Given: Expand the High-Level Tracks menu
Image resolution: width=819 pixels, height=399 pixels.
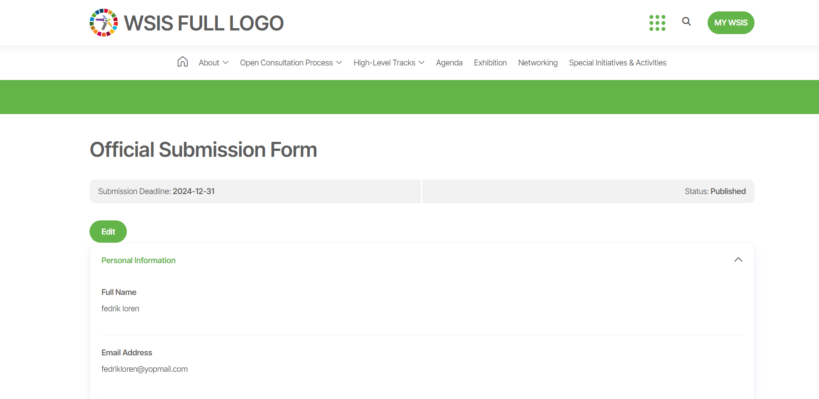Looking at the screenshot, I should coord(389,63).
